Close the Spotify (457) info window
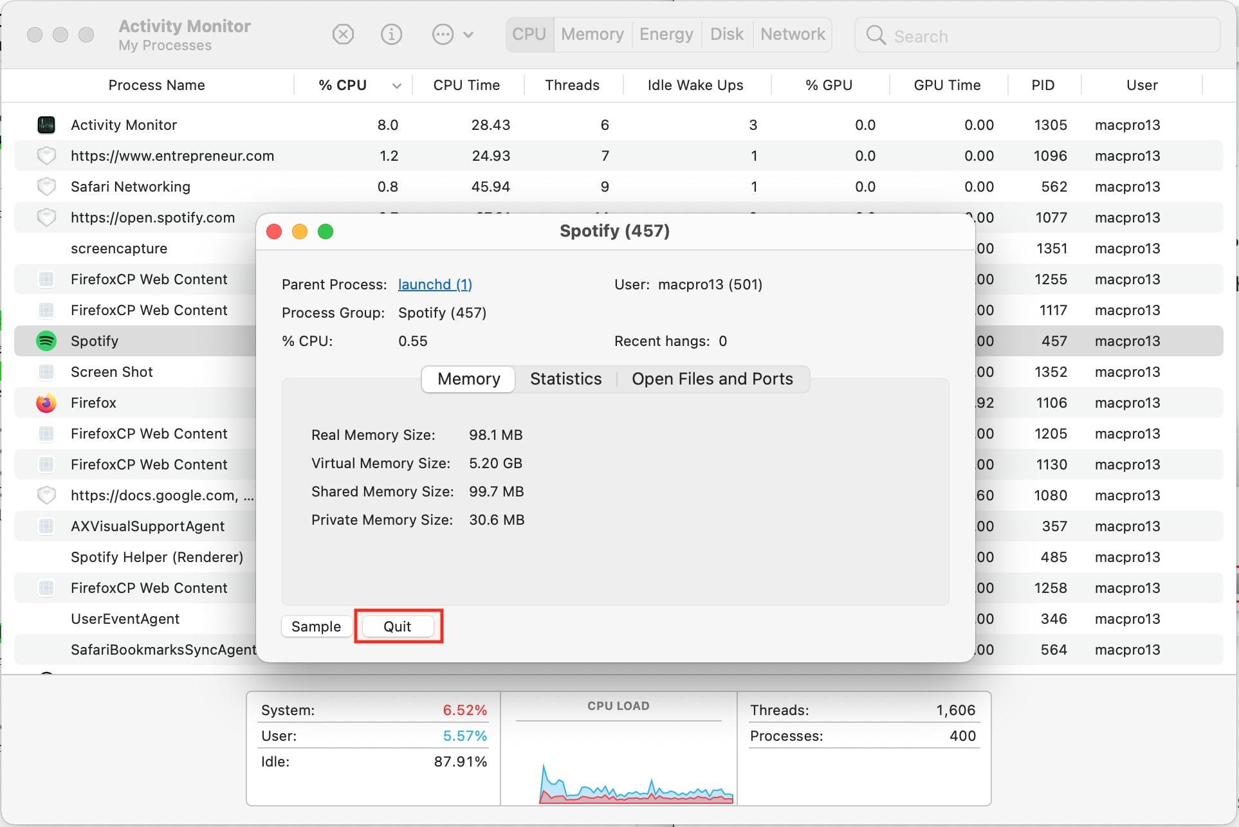 [x=274, y=232]
